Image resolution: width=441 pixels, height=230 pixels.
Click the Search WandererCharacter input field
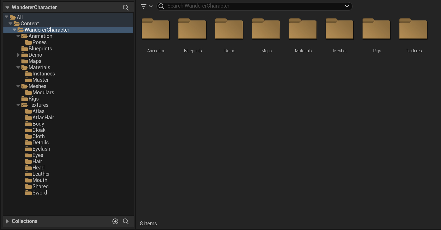[254, 6]
